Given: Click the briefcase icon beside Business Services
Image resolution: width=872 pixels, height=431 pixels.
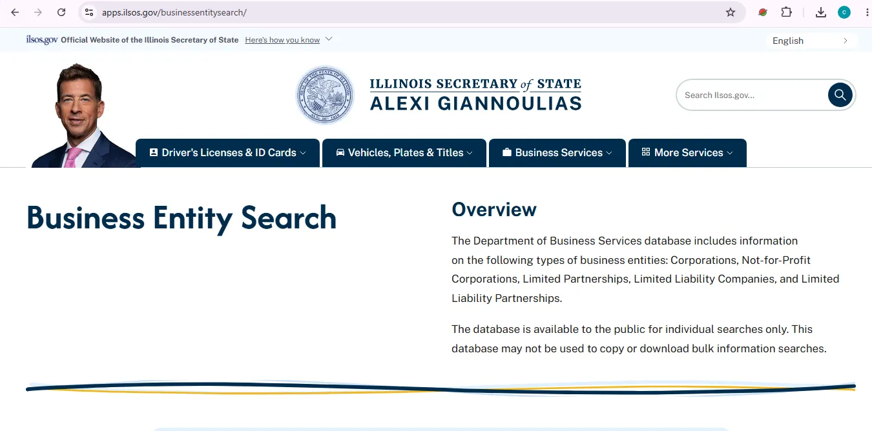Looking at the screenshot, I should pos(507,153).
